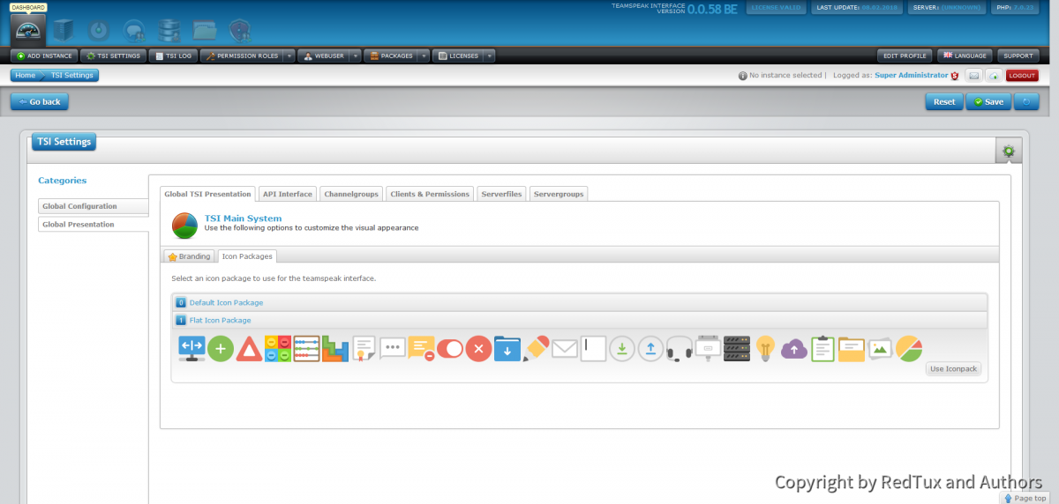This screenshot has height=504, width=1059.
Task: Open the database stack header icon
Action: tap(169, 31)
